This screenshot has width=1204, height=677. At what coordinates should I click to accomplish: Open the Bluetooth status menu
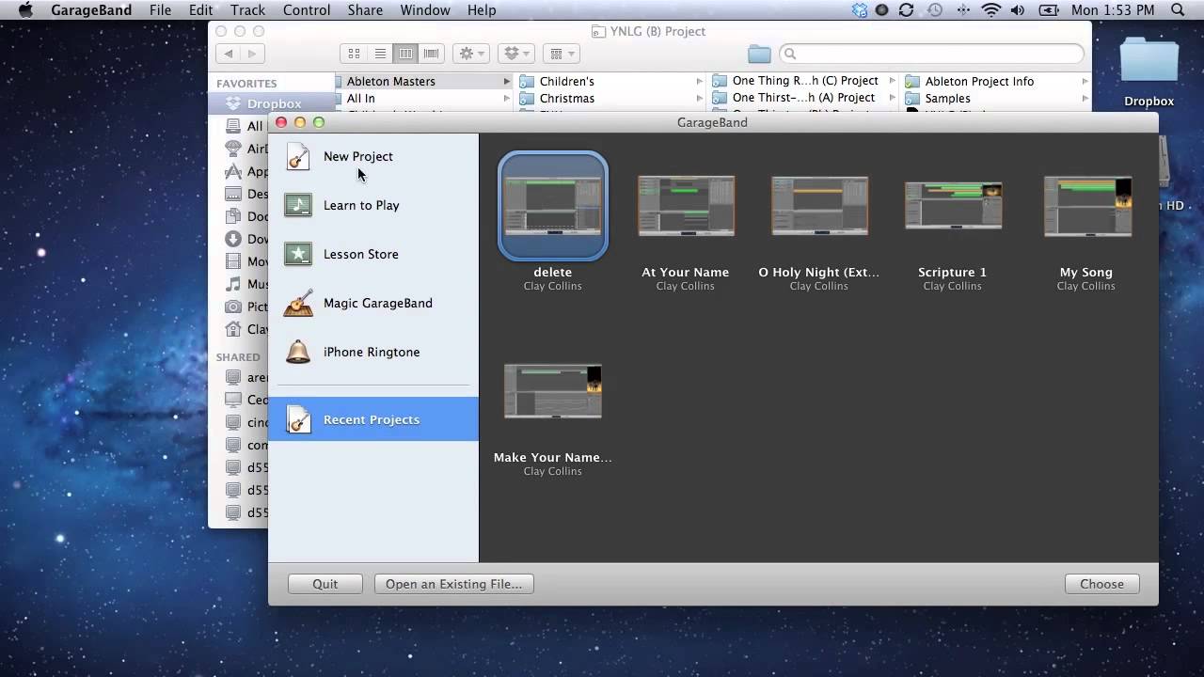963,10
